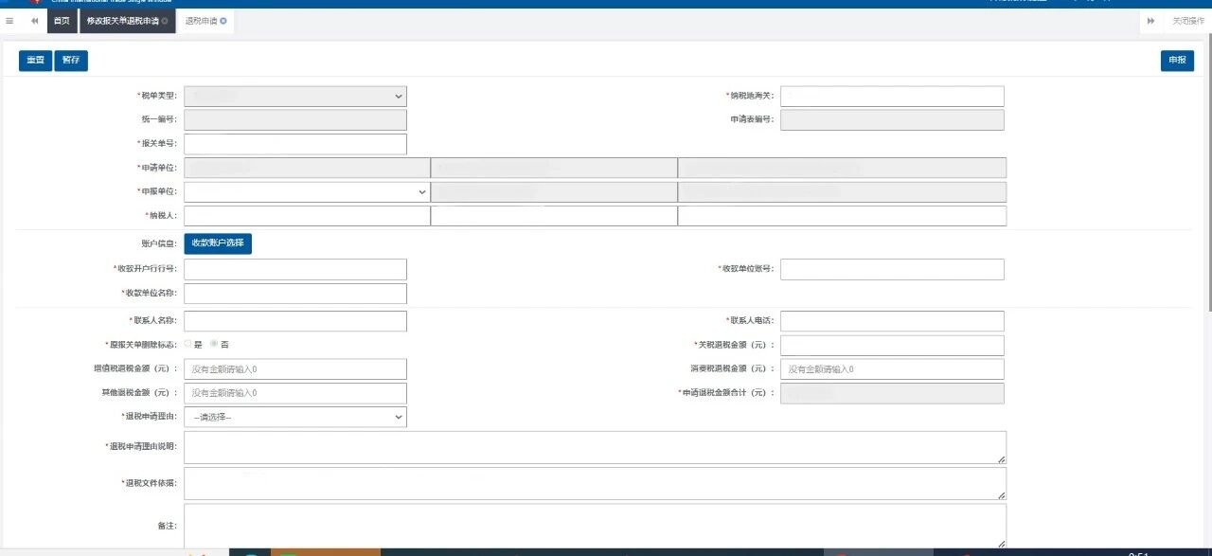The image size is (1212, 556).
Task: Open the 税单类型 dropdown
Action: coord(294,96)
